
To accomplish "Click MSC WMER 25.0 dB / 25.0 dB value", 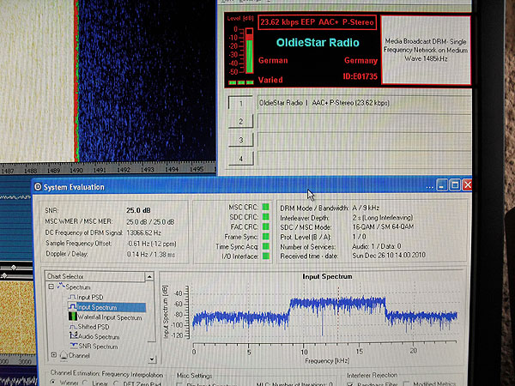I will pos(150,222).
